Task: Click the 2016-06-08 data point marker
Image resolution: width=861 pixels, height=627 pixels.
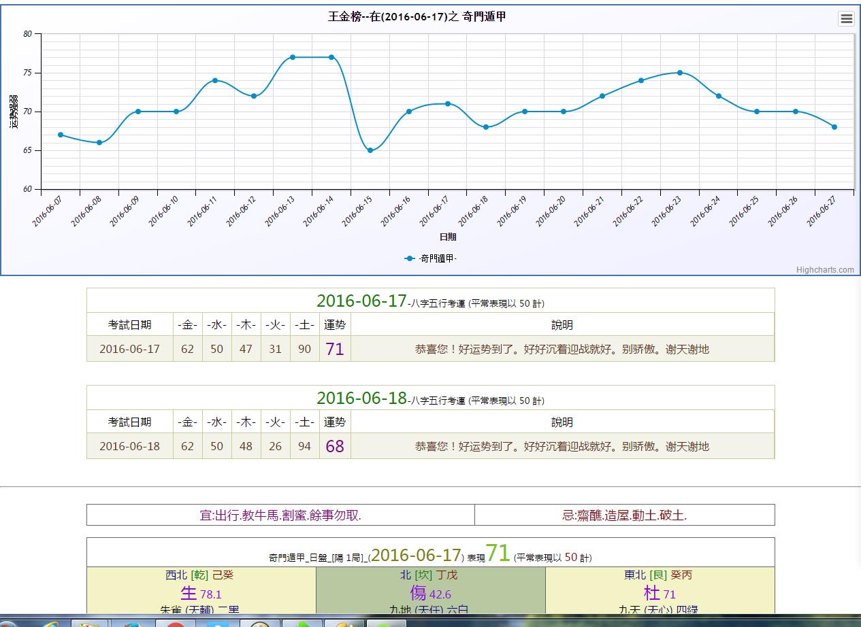Action: point(99,143)
